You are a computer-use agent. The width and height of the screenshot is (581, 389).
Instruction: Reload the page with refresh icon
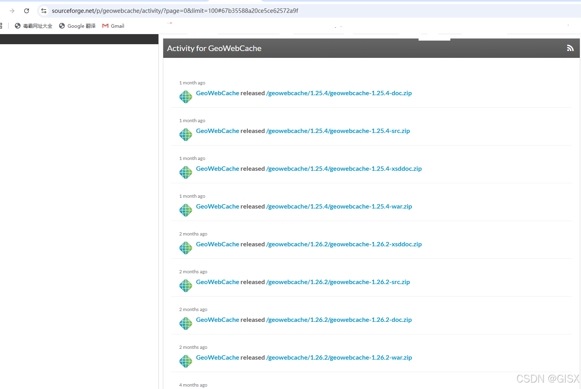(x=27, y=11)
